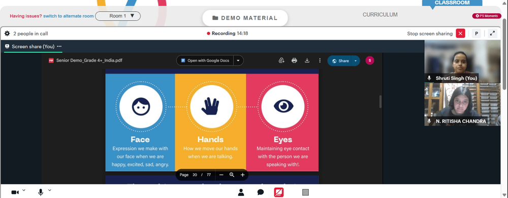Click switch to alternate room link
This screenshot has width=508, height=198.
69,16
